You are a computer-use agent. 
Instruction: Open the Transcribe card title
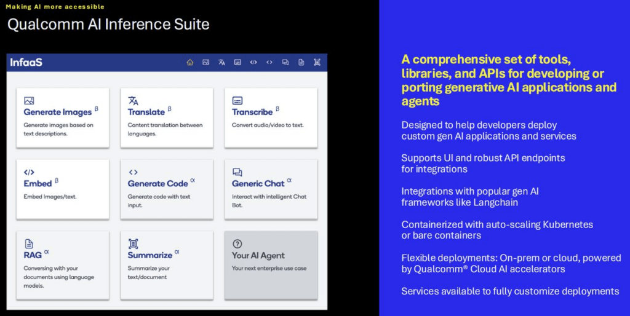tap(252, 112)
